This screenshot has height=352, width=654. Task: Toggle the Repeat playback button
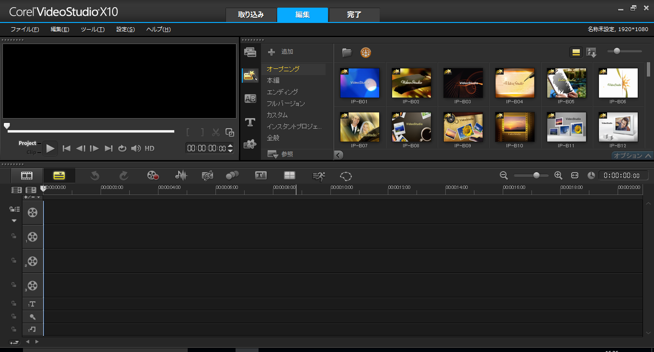tap(123, 148)
